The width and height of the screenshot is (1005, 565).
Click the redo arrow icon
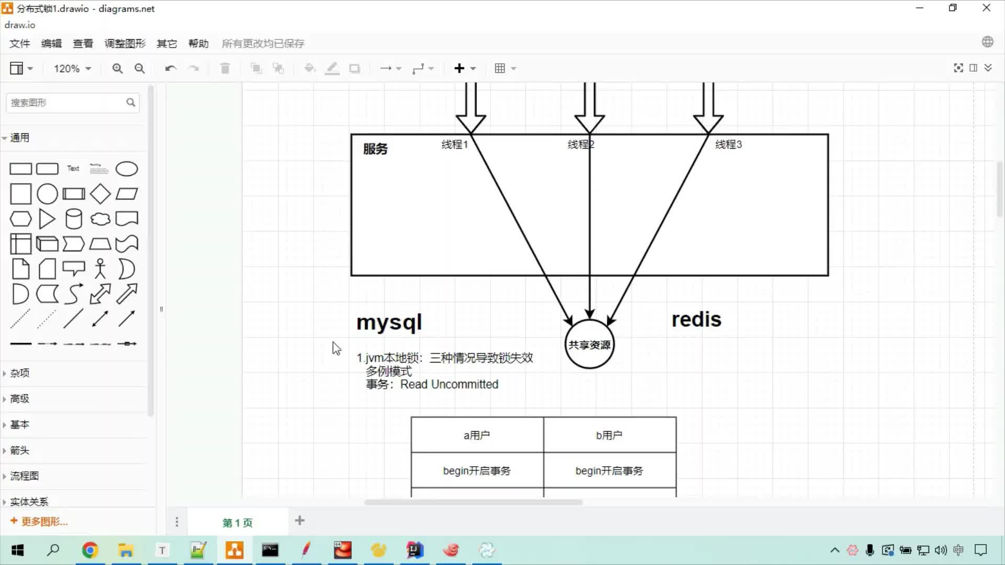194,69
